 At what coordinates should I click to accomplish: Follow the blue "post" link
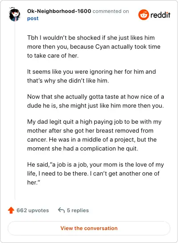33,18
